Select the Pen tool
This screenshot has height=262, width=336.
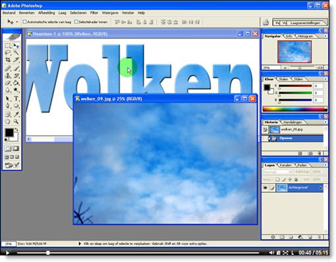coord(8,106)
